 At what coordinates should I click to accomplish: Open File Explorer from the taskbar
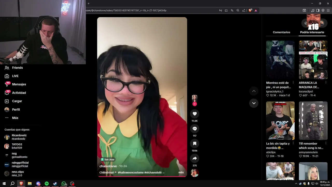(x=30, y=184)
